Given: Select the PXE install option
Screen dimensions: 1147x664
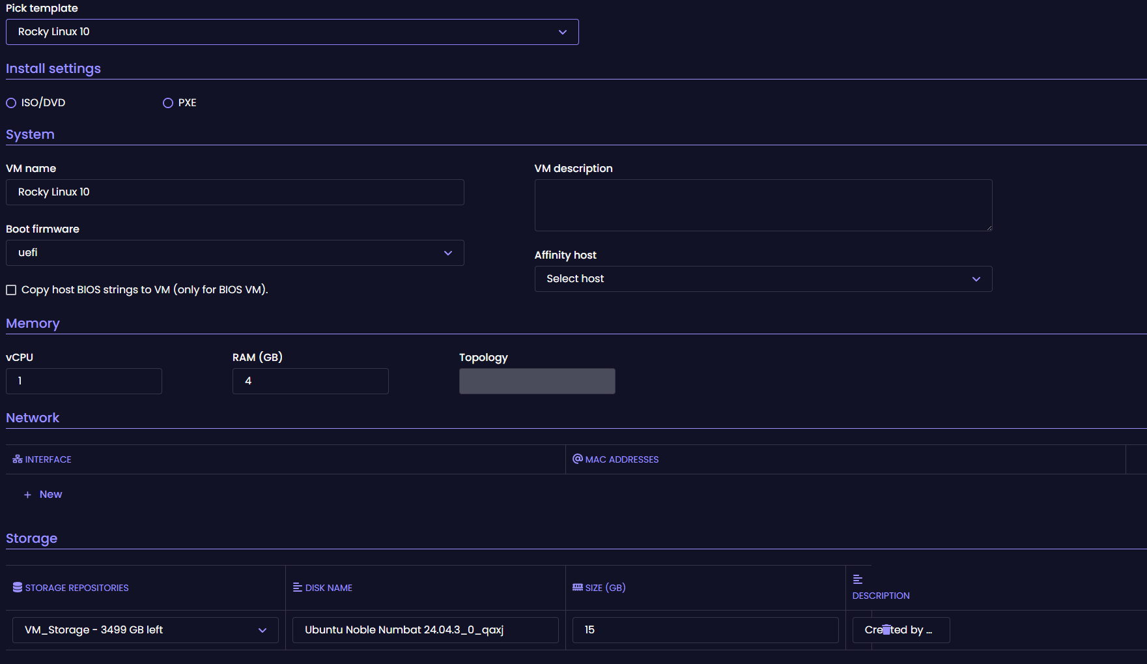Looking at the screenshot, I should point(167,102).
